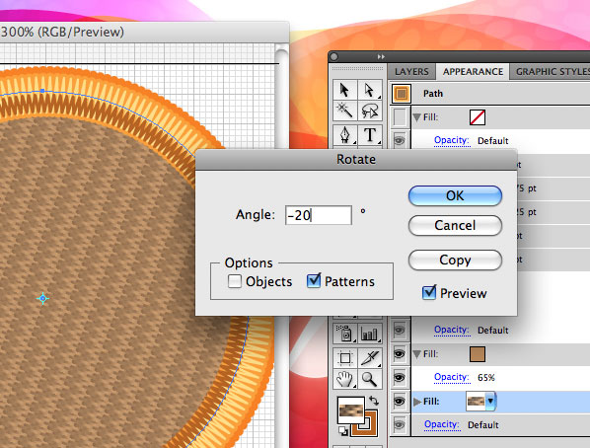Activate the Pen tool
The height and width of the screenshot is (448, 590).
click(x=344, y=135)
